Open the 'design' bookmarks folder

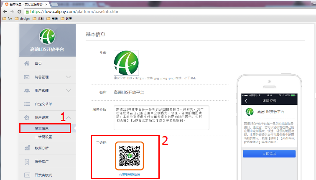click(22, 18)
